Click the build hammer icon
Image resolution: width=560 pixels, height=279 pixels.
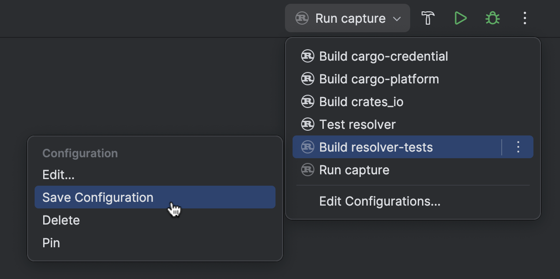427,18
